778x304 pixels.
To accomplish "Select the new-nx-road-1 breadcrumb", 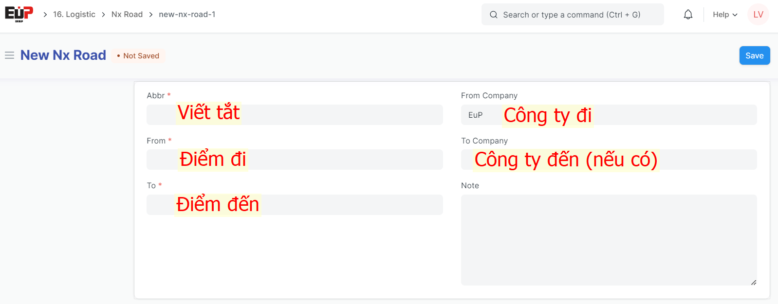I will pos(187,15).
